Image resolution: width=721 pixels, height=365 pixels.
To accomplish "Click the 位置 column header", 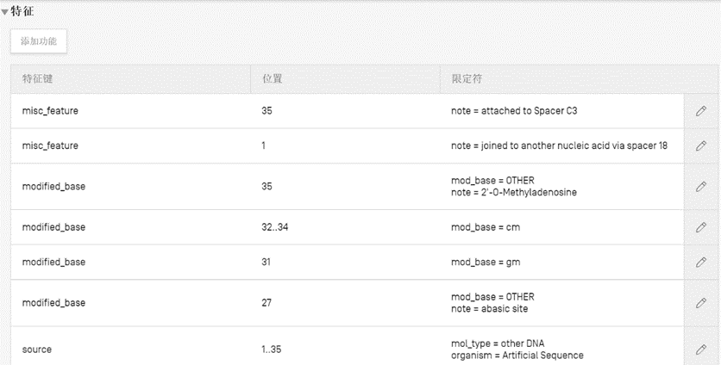I will [x=273, y=79].
